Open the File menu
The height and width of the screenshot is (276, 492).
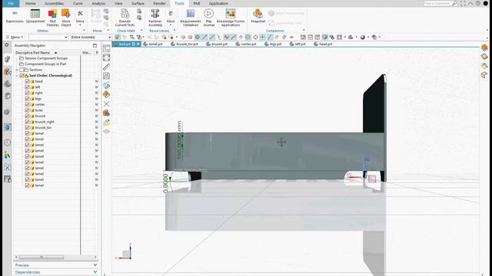pyautogui.click(x=11, y=3)
